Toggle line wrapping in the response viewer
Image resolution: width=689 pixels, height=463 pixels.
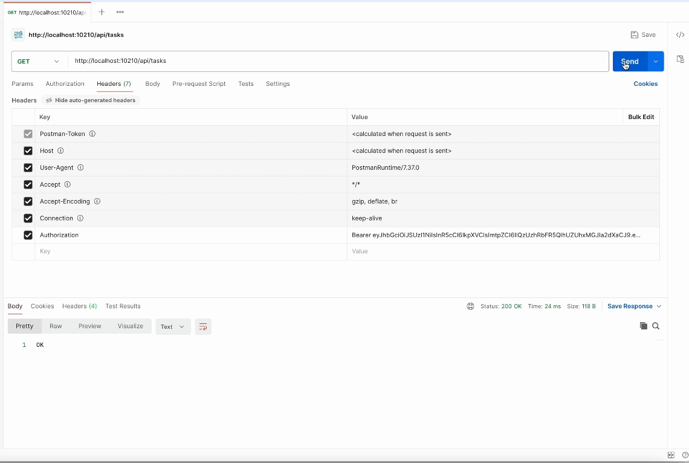click(x=202, y=326)
